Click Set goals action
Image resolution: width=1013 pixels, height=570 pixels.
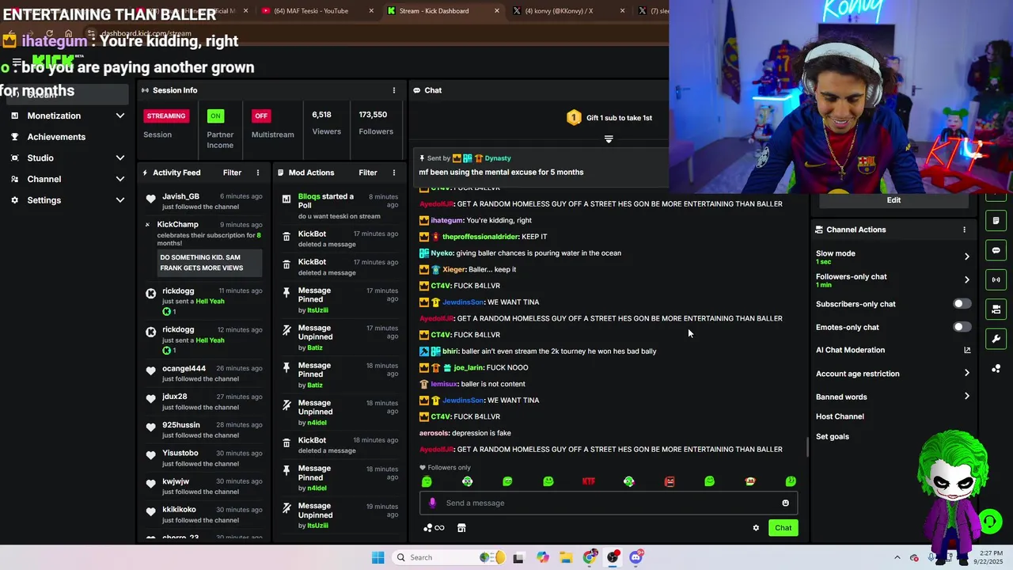(833, 437)
